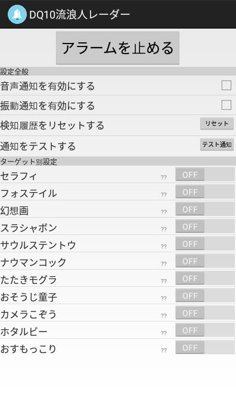This screenshot has width=236, height=402.
Task: Click the リセット button
Action: (217, 124)
